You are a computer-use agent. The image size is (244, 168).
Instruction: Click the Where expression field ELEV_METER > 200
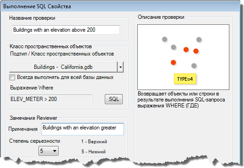pos(51,99)
